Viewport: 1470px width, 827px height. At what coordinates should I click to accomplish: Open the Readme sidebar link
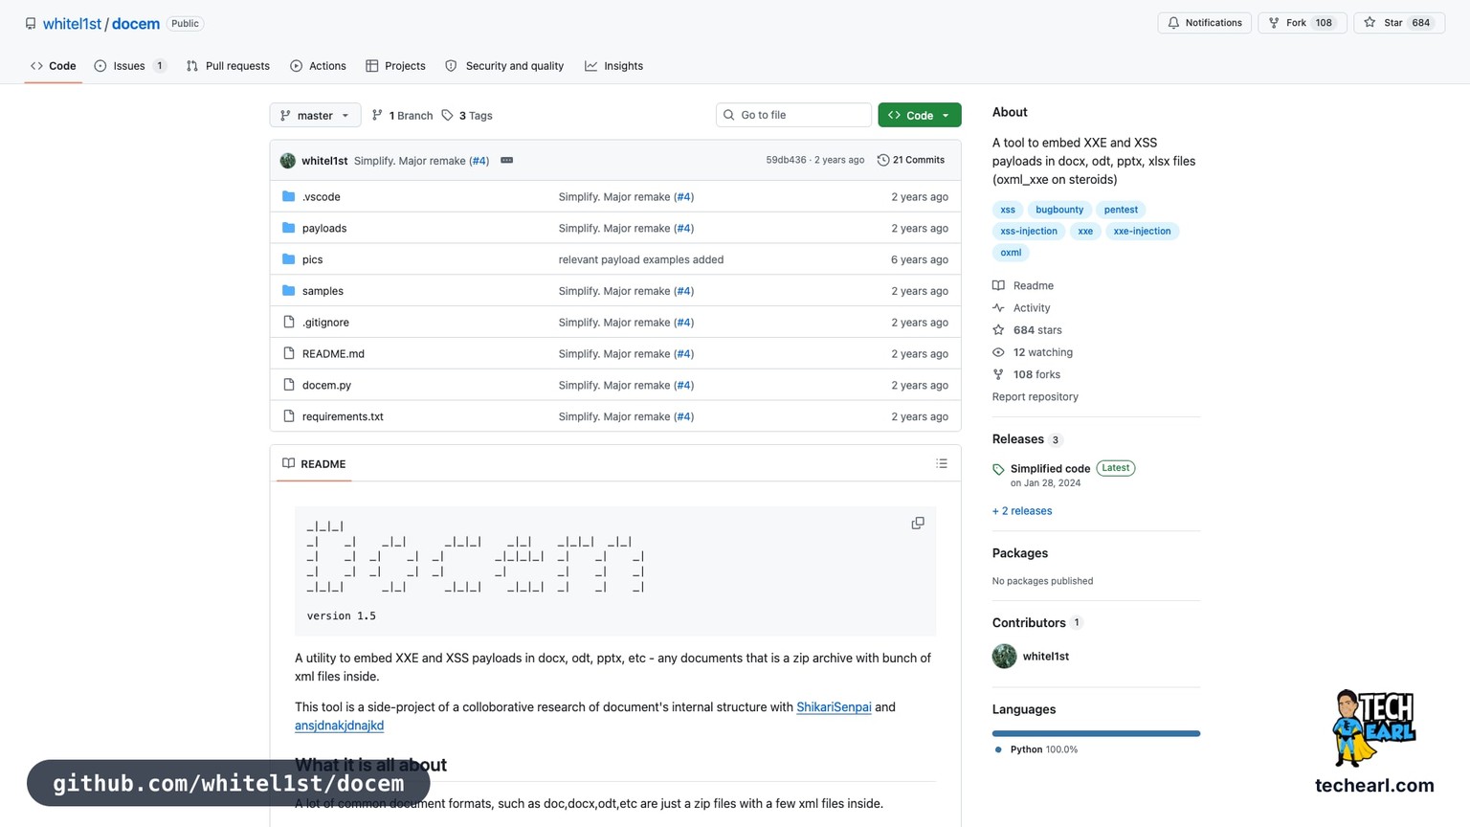[x=1023, y=285]
